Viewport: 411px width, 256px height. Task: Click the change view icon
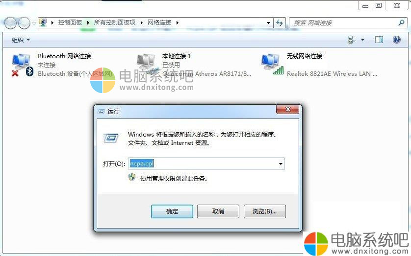click(352, 40)
